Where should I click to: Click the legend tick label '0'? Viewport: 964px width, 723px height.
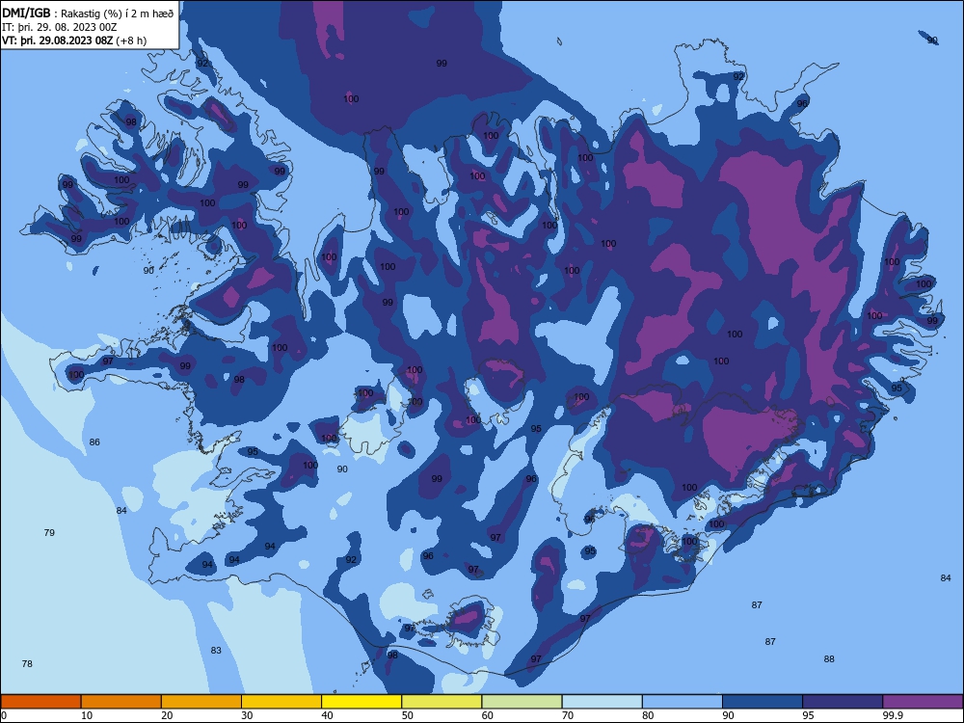coord(4,715)
